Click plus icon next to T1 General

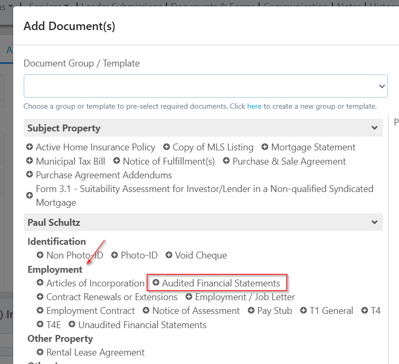pos(304,311)
